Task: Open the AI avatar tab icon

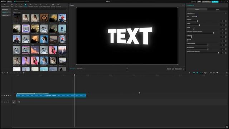Action: point(58,5)
